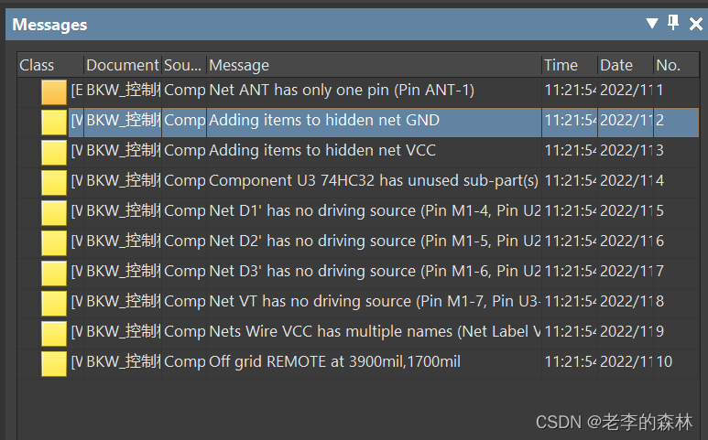Click the orange error icon for Net ANT

tap(54, 91)
